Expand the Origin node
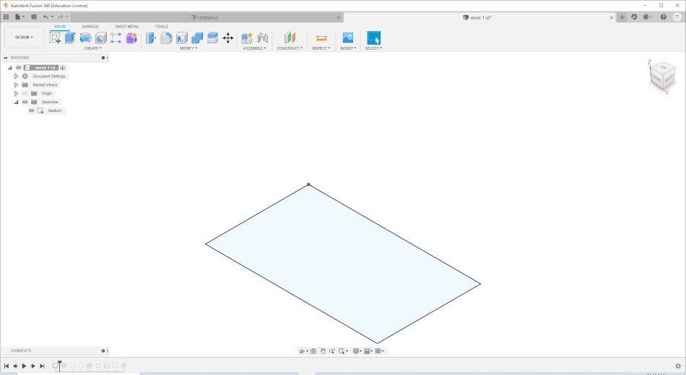686x375 pixels. pyautogui.click(x=16, y=94)
